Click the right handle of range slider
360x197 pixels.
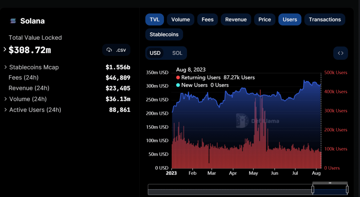point(347,190)
